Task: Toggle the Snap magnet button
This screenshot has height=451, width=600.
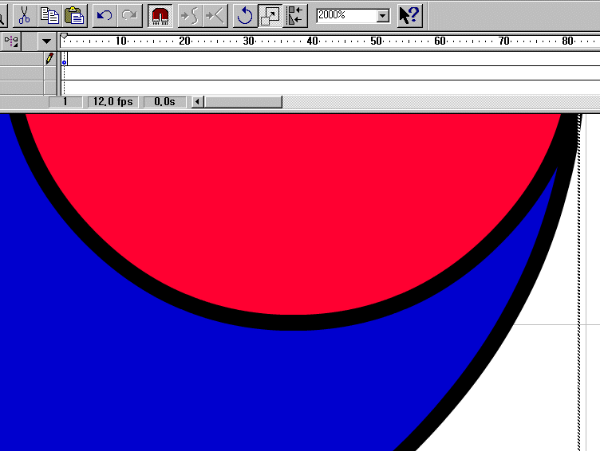Action: tap(160, 16)
